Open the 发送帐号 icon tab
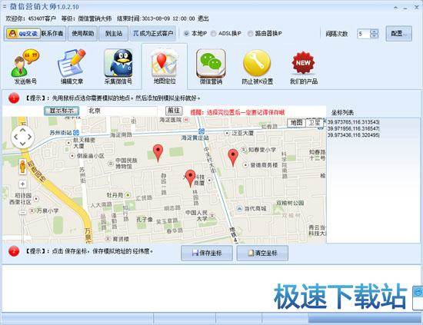 pos(25,66)
